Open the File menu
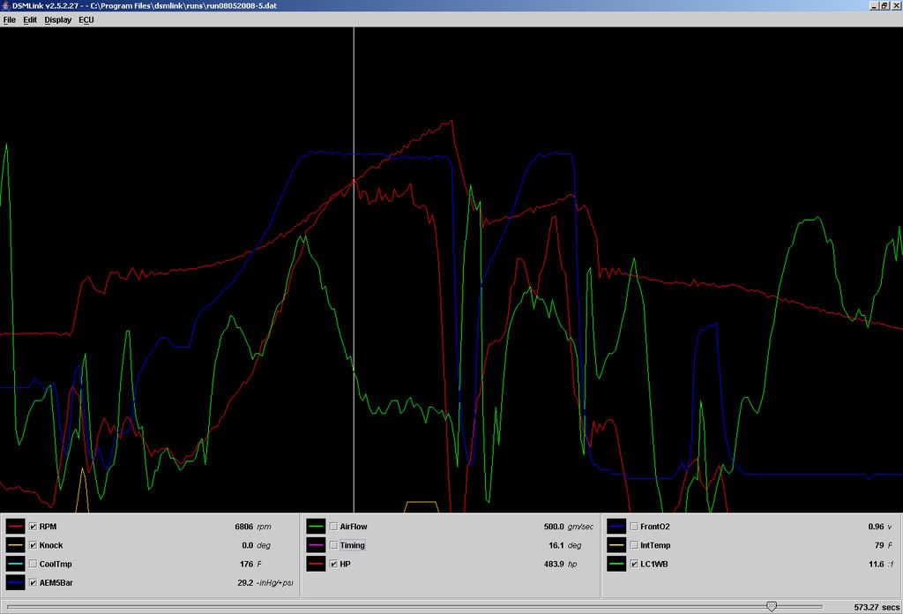Screen dimensions: 903x614 point(10,19)
